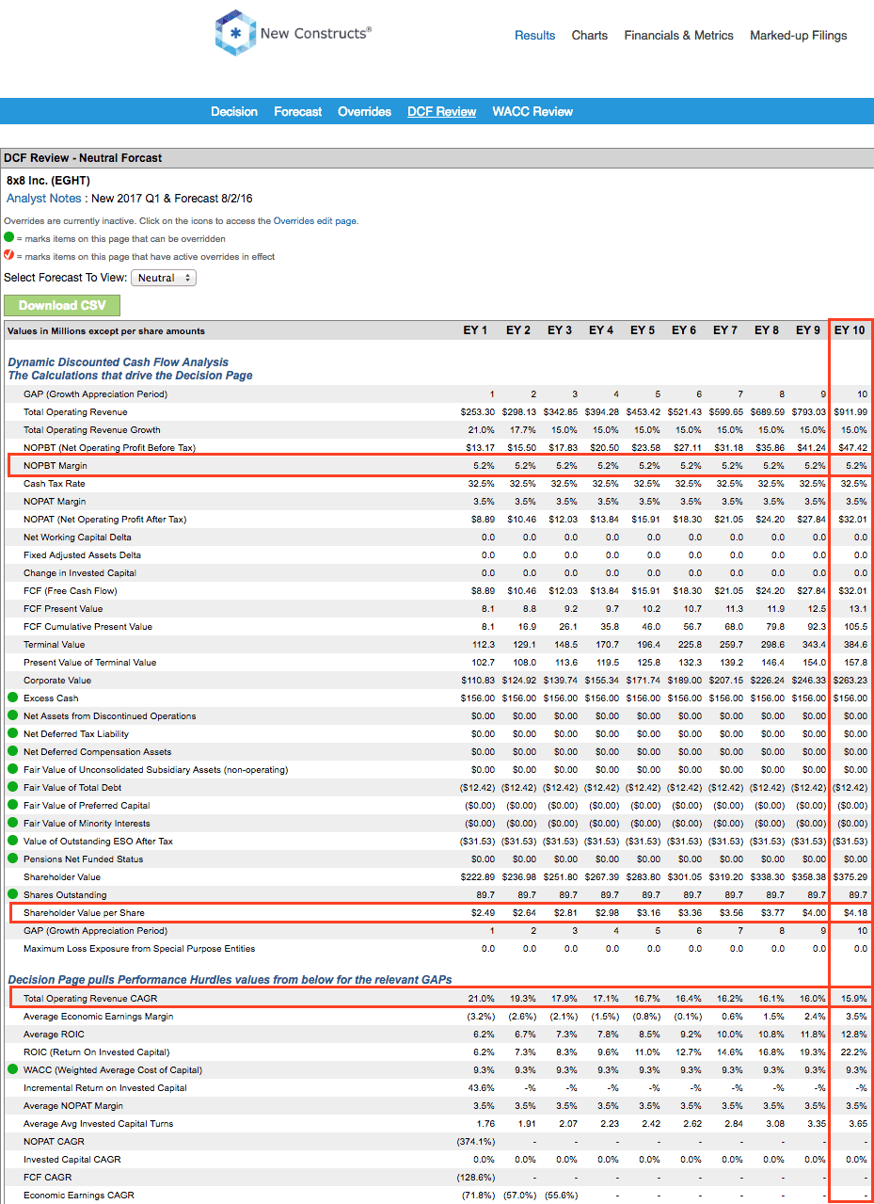This screenshot has width=874, height=1204.
Task: Click the Analyst Notes link
Action: click(45, 199)
